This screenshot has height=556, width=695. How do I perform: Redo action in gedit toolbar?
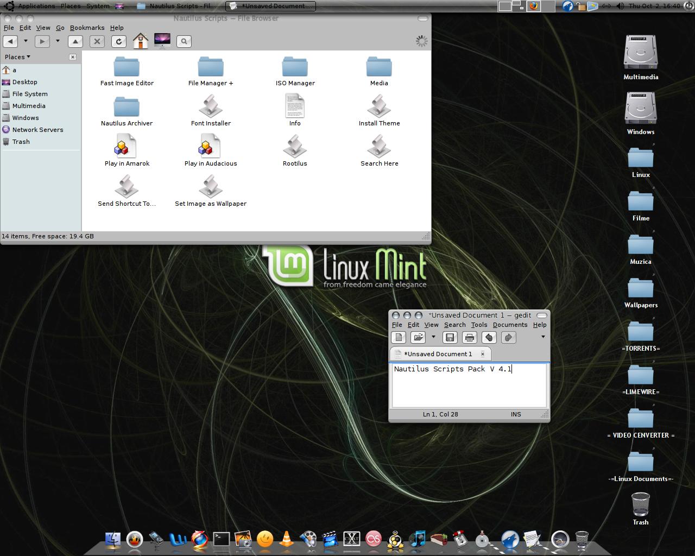pyautogui.click(x=508, y=337)
